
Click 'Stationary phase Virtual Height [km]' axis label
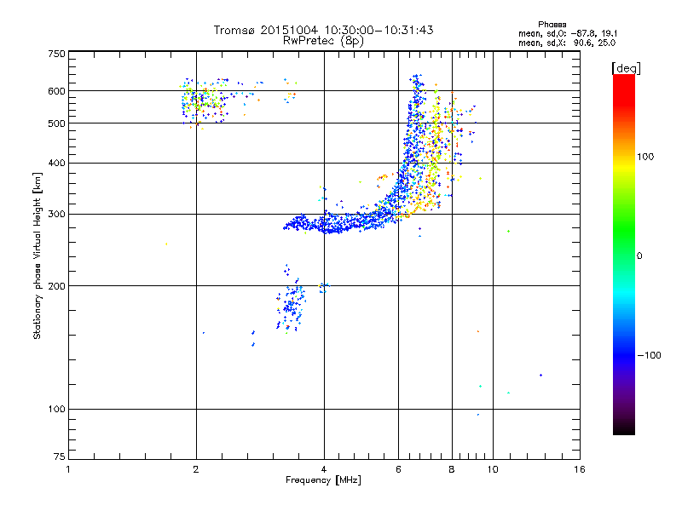(x=38, y=255)
